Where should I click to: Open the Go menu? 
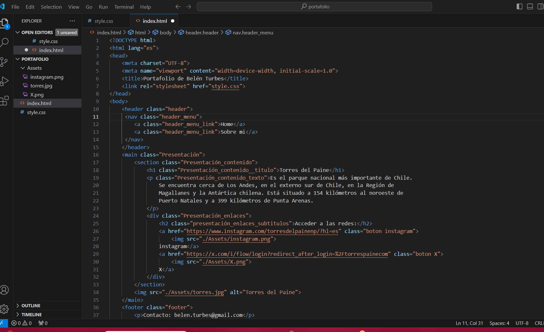click(x=89, y=7)
